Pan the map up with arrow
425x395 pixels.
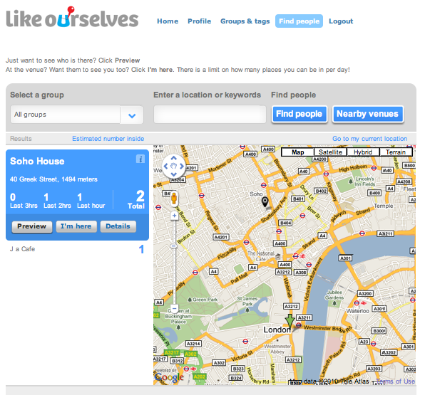coord(174,158)
